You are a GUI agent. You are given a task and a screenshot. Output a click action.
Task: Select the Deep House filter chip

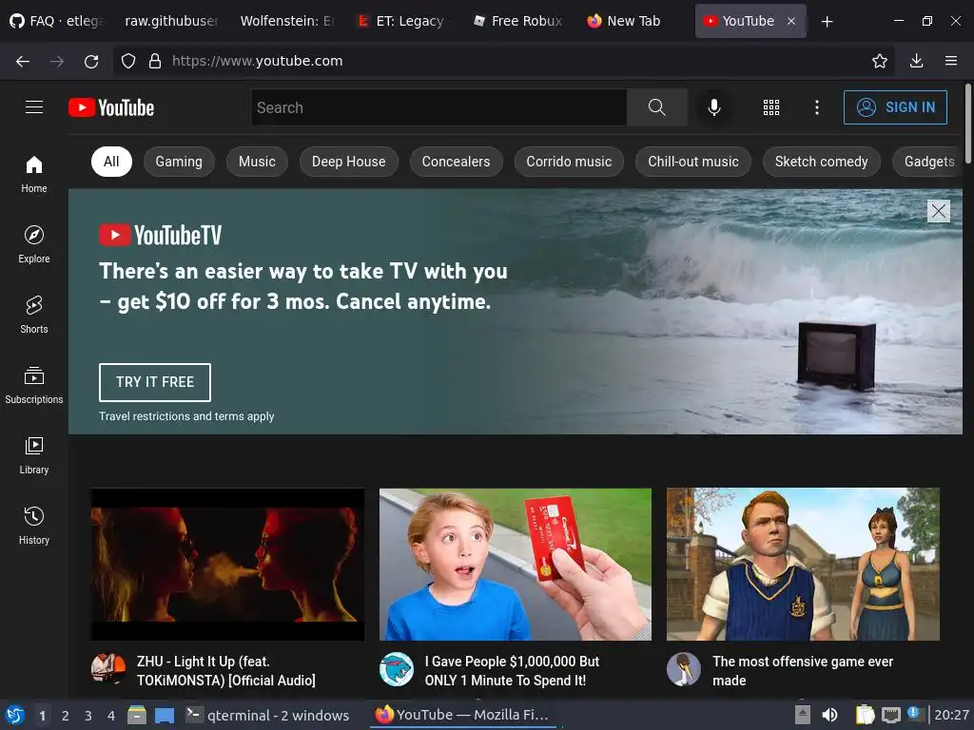(348, 162)
